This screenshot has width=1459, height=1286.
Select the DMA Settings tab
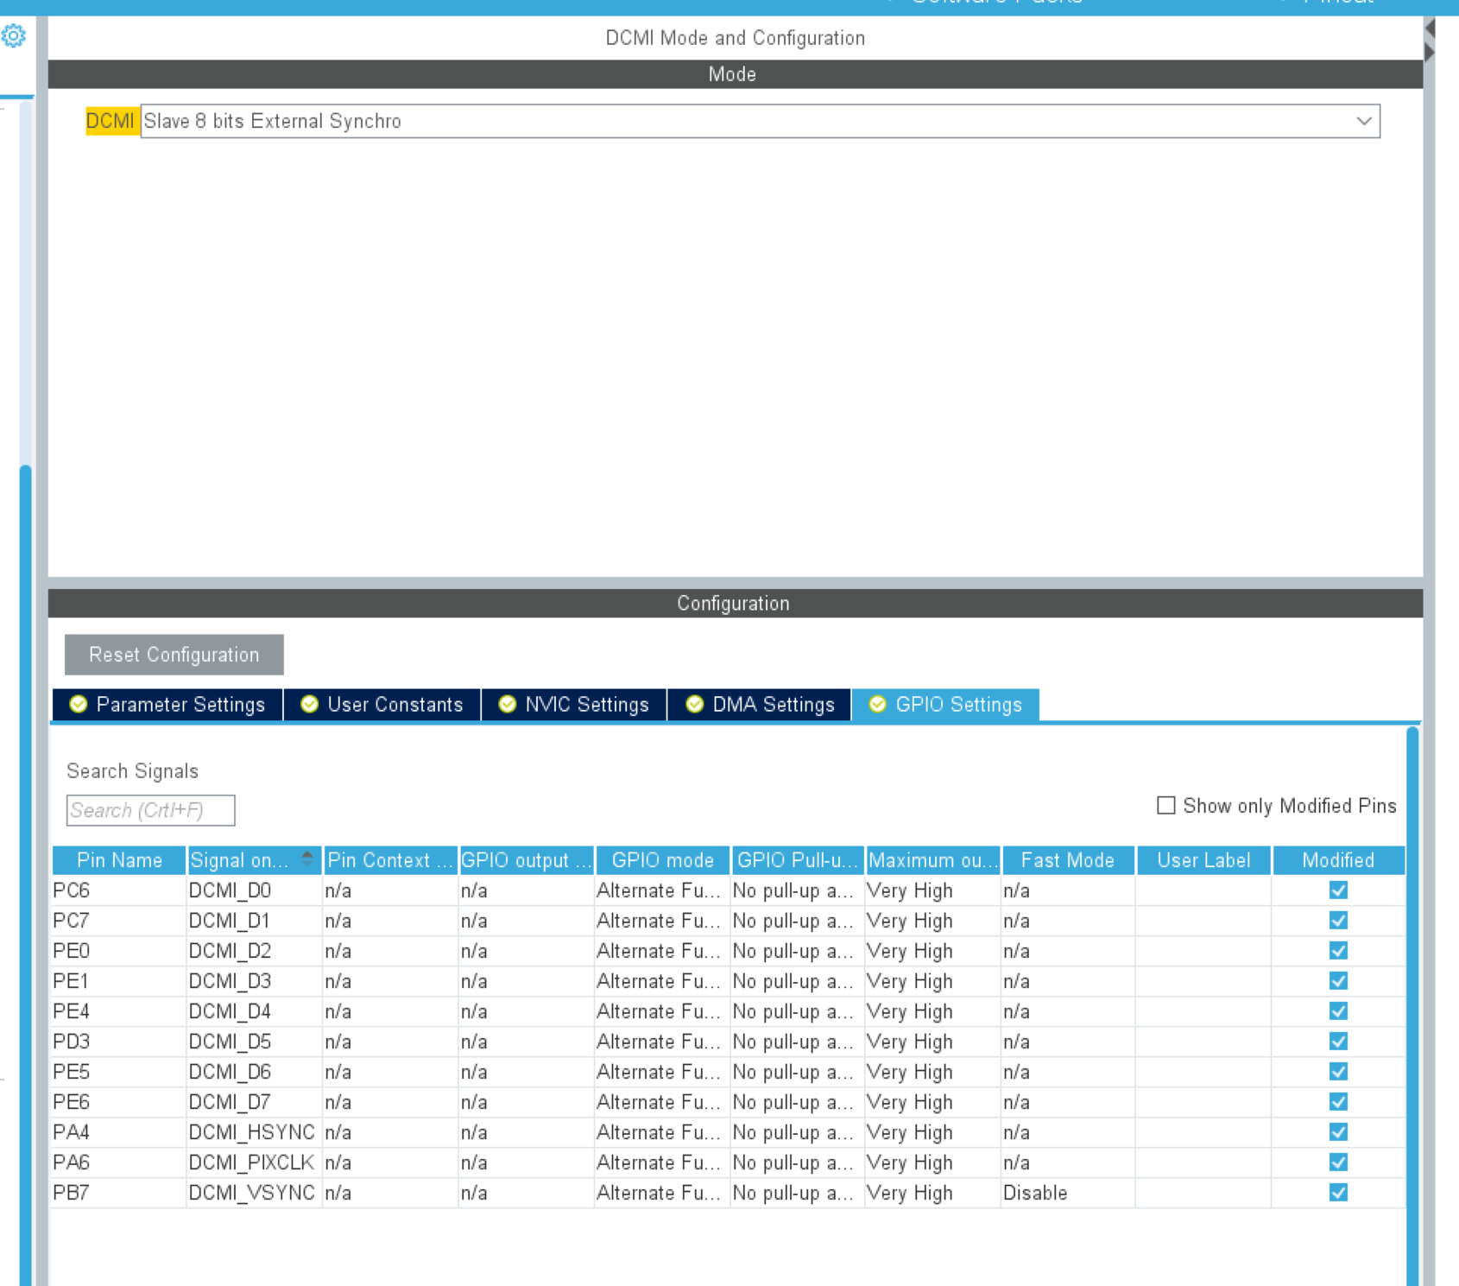pos(760,705)
